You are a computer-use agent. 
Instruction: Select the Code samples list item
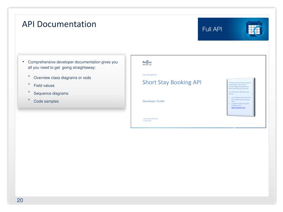coord(46,101)
